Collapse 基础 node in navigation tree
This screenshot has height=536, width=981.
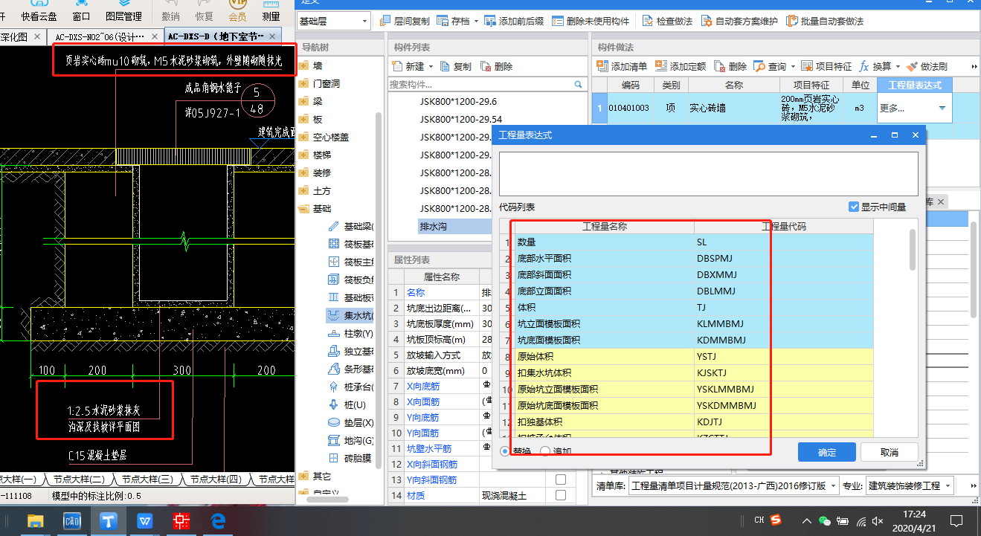303,209
